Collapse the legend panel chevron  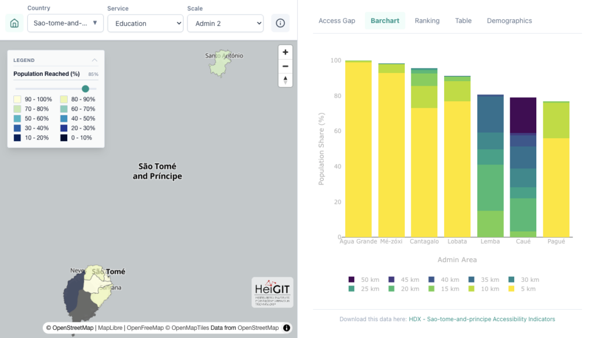pos(94,60)
